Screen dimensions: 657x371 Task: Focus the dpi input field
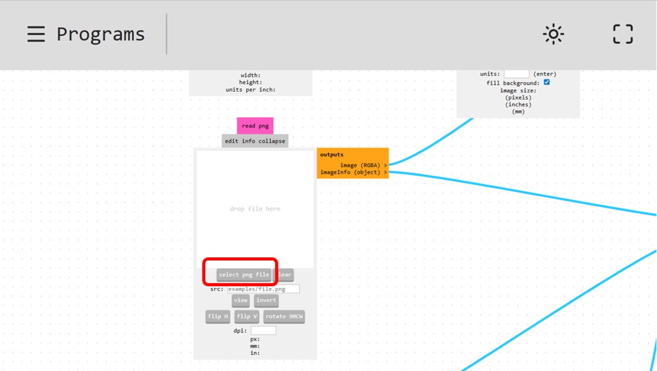pyautogui.click(x=263, y=330)
